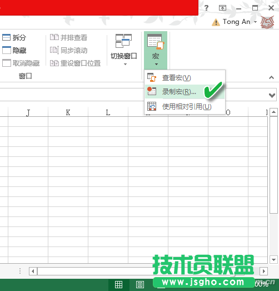The width and height of the screenshot is (279, 291).
Task: Click the Tong An user avatar
Action: [267, 22]
